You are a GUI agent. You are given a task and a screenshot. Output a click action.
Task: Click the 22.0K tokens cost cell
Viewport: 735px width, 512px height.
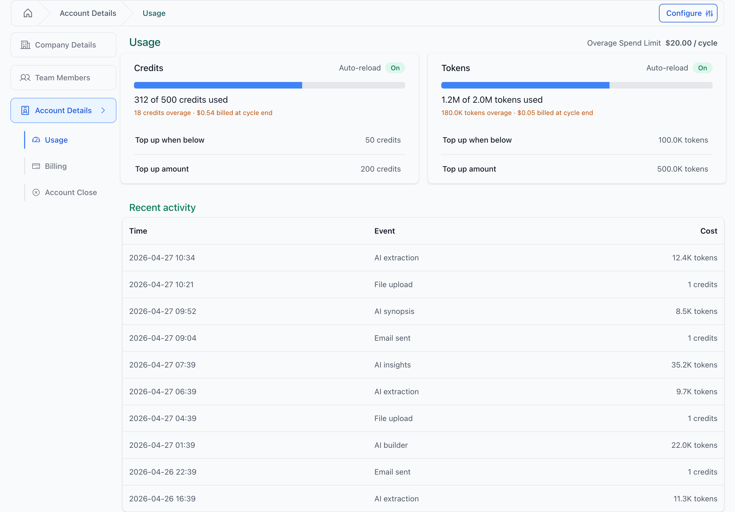tap(694, 445)
